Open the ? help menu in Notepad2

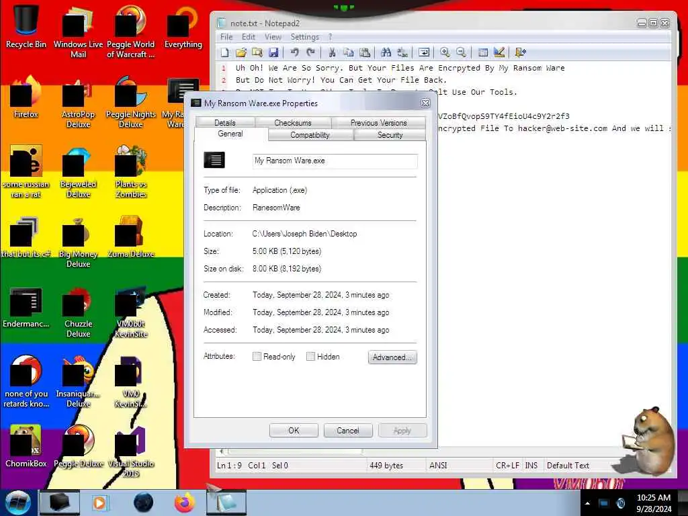(x=330, y=37)
